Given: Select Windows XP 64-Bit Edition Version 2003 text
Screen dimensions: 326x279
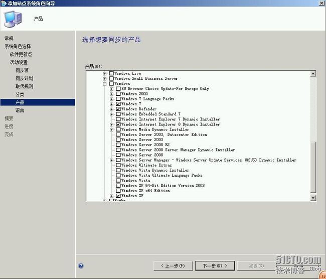Looking at the screenshot, I should coord(163,185).
